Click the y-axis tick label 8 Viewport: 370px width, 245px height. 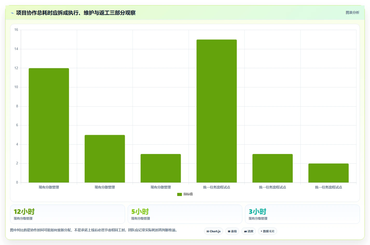[17, 106]
